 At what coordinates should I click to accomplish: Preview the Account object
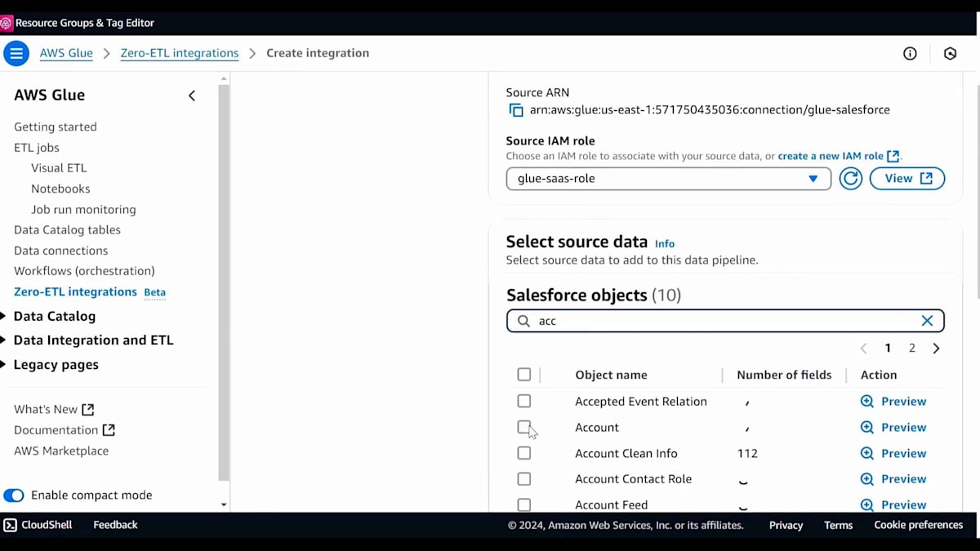point(893,428)
